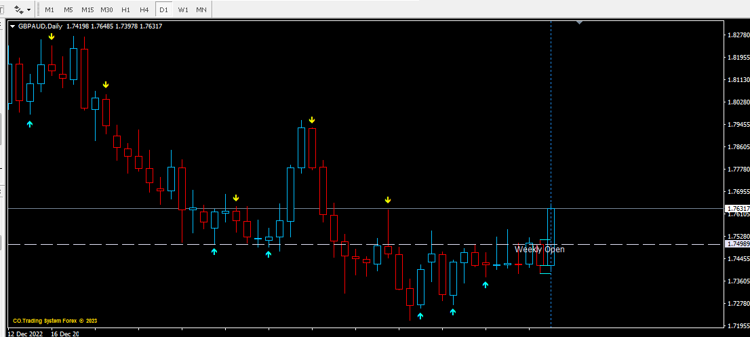Change chart period to H1
Viewport: 750px width, 337px height.
(x=126, y=9)
